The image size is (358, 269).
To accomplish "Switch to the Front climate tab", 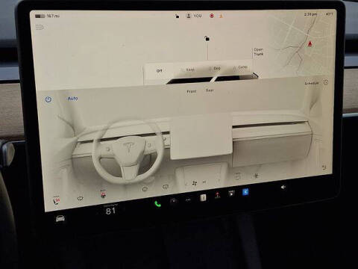I will 192,91.
